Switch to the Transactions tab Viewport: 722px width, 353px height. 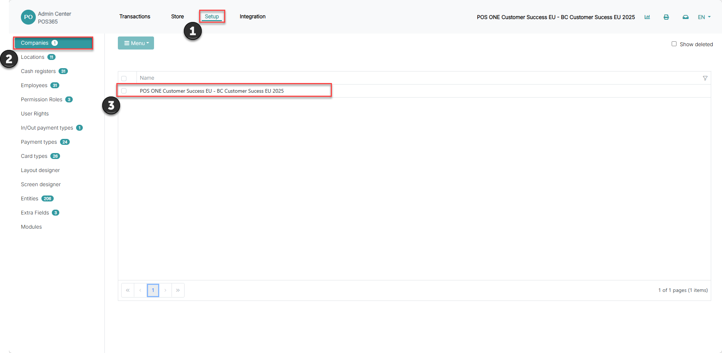pyautogui.click(x=135, y=16)
